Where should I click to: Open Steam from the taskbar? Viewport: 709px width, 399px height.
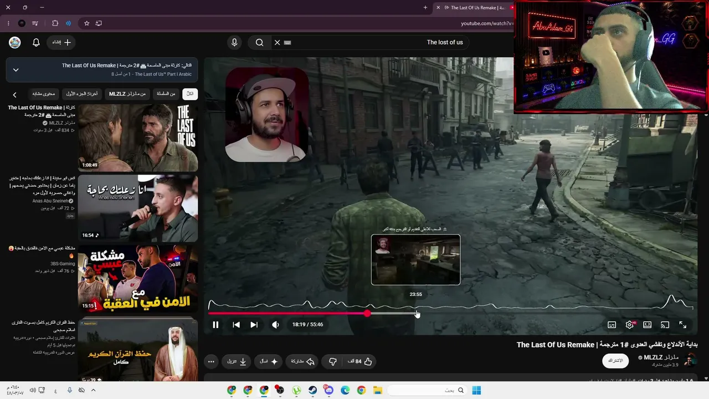pos(312,391)
